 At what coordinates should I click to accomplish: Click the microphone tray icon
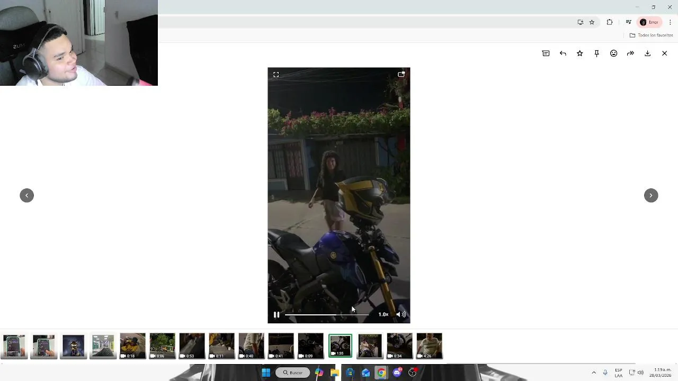605,373
